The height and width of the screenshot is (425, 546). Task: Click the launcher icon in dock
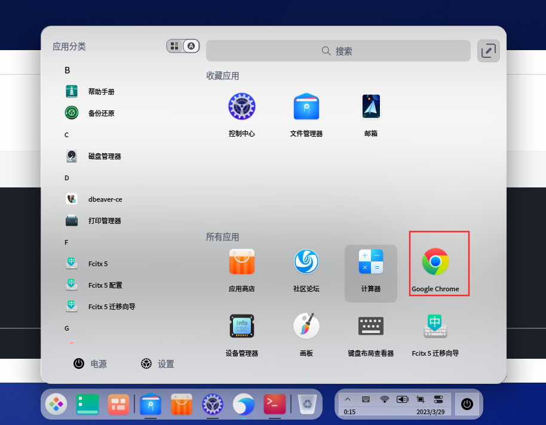tap(56, 404)
